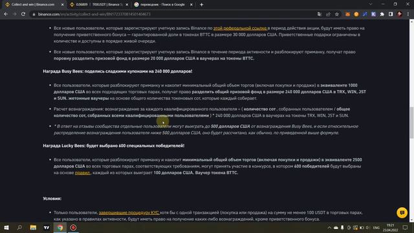Open the Windows Start menu
This screenshot has width=414, height=233.
(x=6, y=227)
